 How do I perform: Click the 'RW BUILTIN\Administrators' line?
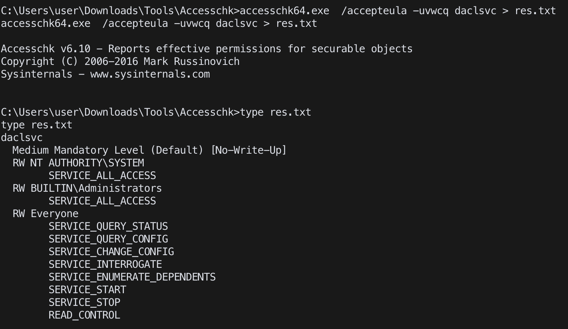tap(87, 188)
